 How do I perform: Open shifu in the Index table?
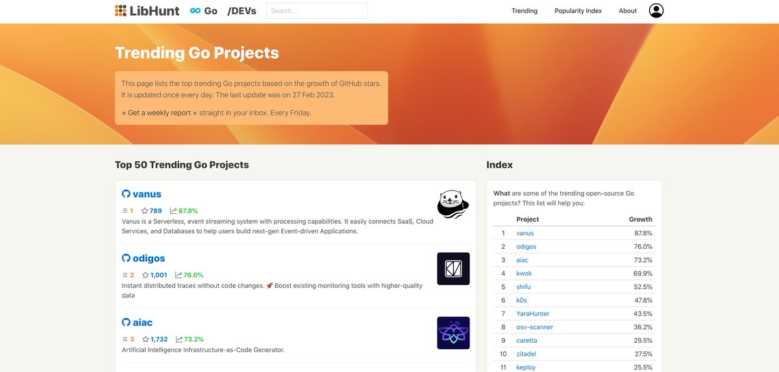click(x=524, y=287)
